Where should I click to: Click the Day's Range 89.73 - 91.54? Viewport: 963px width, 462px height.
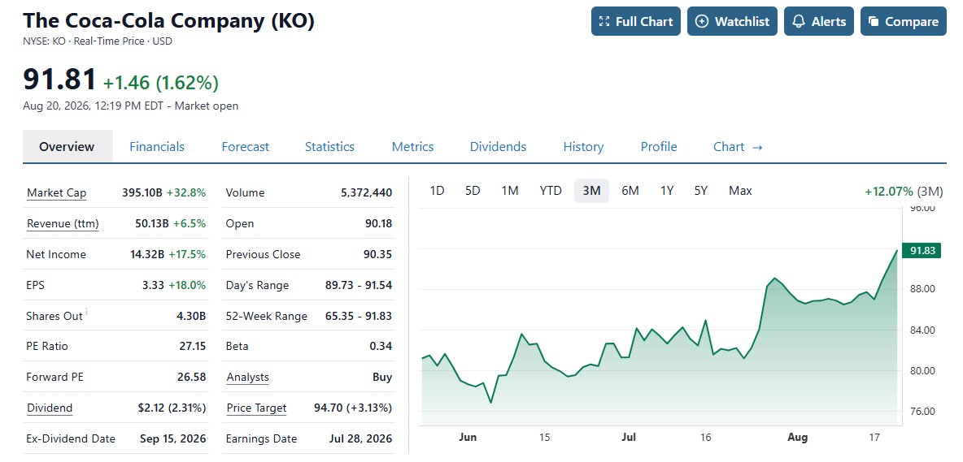pos(359,285)
